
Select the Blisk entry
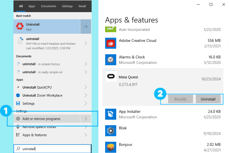coord(163,131)
